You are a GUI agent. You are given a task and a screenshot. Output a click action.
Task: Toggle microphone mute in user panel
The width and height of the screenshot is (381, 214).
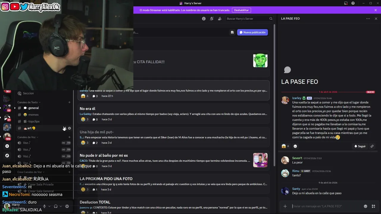click(x=44, y=206)
